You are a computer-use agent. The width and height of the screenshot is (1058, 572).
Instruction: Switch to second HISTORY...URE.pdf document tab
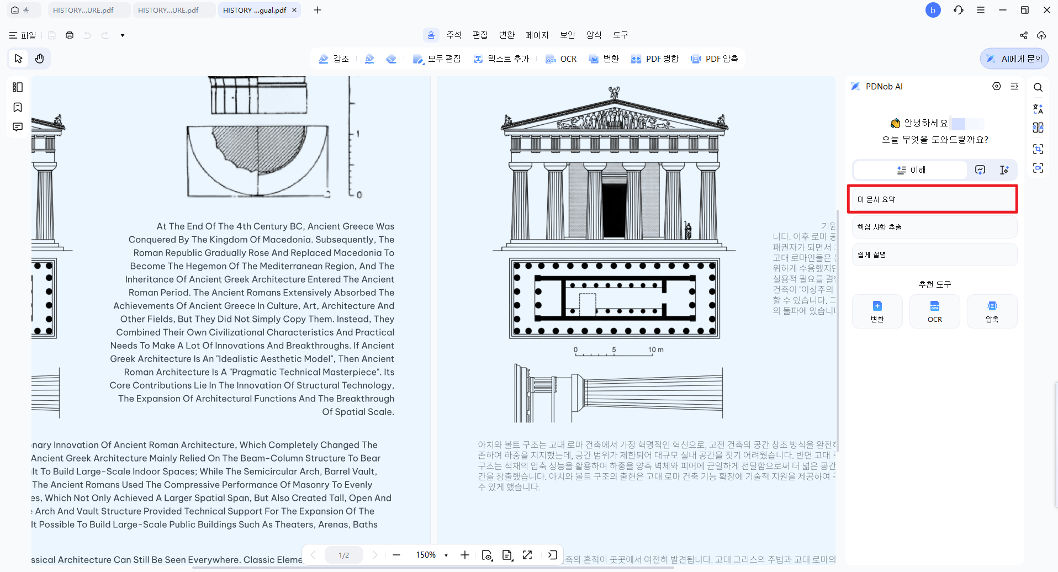(x=174, y=10)
